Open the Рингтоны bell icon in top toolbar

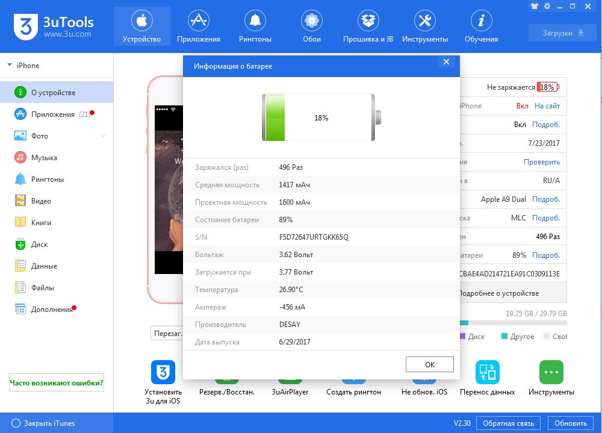[255, 26]
